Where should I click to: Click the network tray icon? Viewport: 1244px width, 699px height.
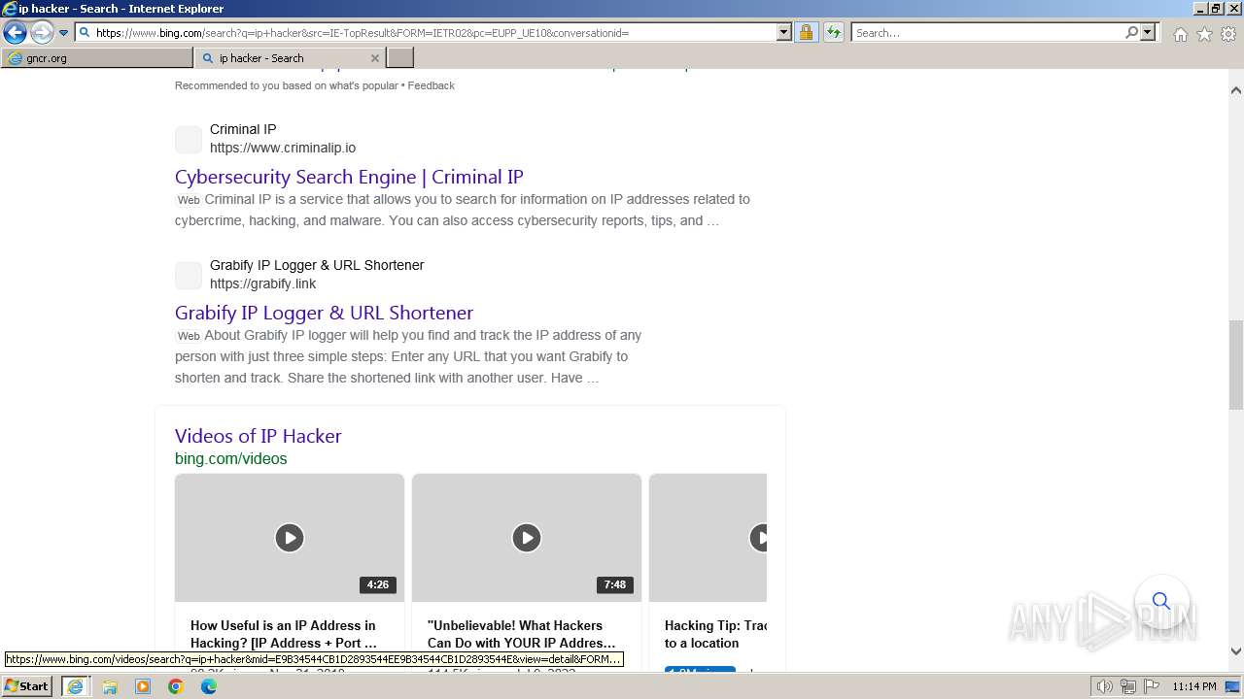(x=1128, y=686)
